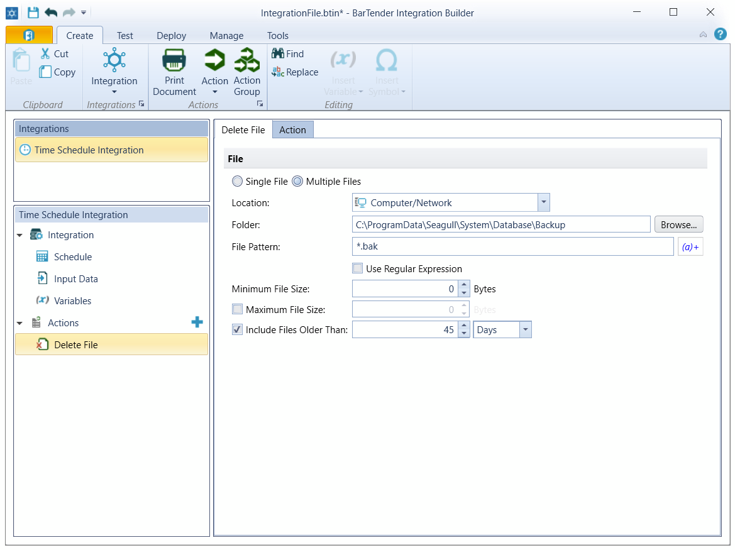Open the Schedule tree item
Screen dimensions: 735x550
73,256
